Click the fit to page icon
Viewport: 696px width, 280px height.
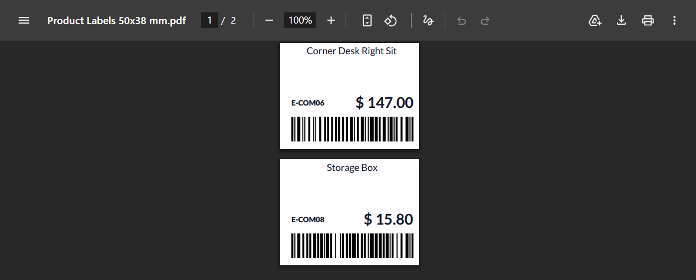point(367,21)
